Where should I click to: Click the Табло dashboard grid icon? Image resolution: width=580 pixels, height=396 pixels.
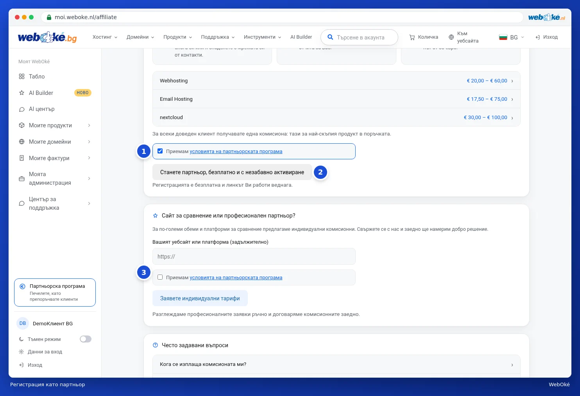coord(21,77)
